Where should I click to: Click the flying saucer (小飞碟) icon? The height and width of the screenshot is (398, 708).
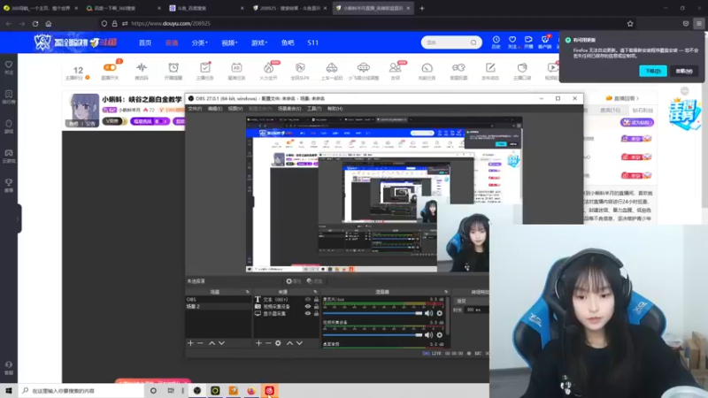point(364,68)
